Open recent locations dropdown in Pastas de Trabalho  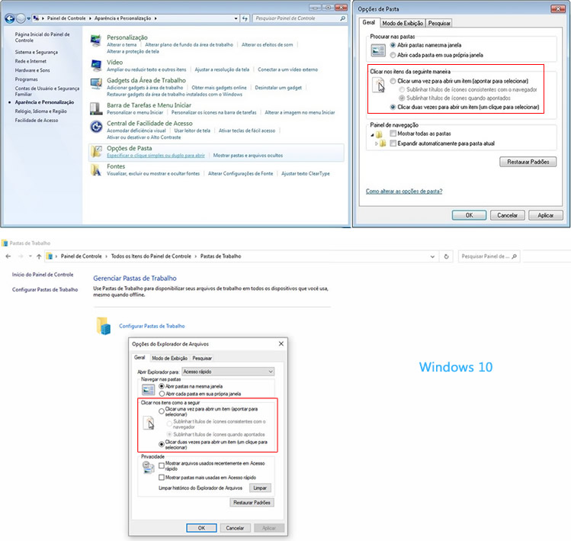click(x=30, y=256)
